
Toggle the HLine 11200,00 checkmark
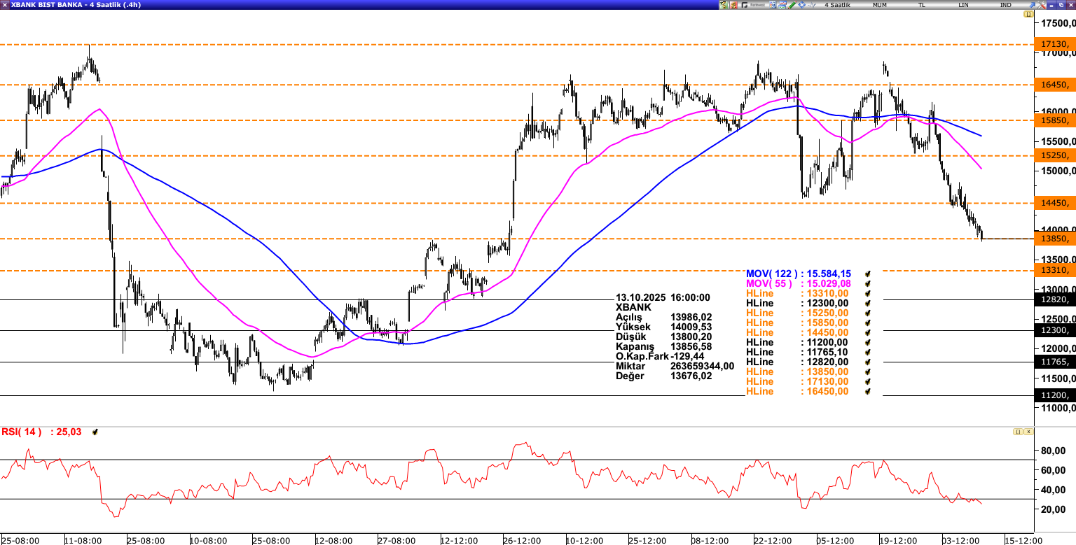pos(868,343)
